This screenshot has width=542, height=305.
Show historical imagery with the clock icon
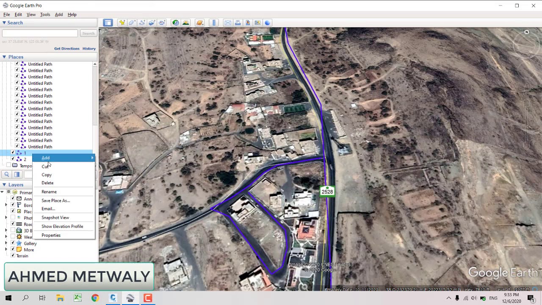[175, 23]
